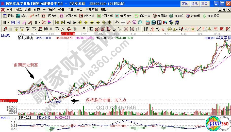Open the 交易委托 menu
The width and height of the screenshot is (231, 132).
pos(91,10)
